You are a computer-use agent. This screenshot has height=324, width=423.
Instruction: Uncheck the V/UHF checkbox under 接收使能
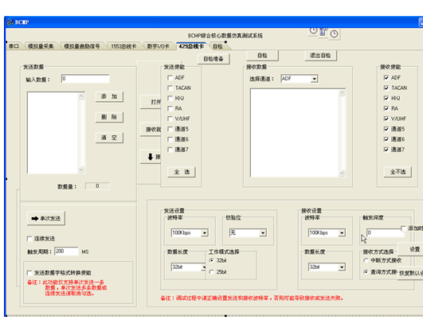(386, 119)
